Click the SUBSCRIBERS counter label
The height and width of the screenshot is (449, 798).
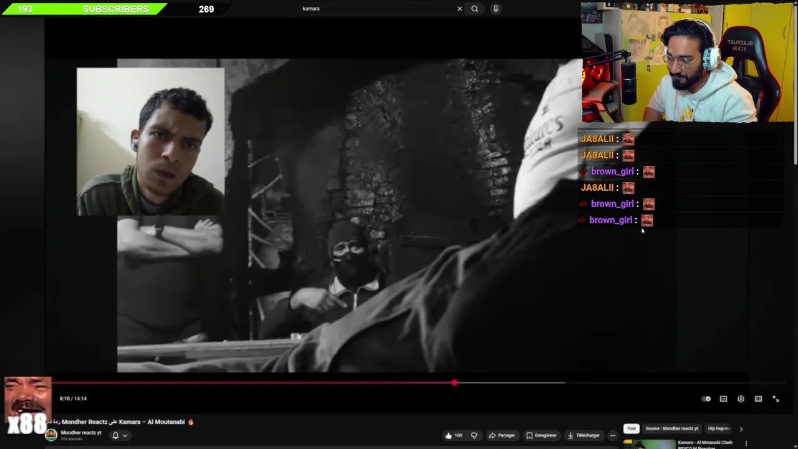point(116,9)
